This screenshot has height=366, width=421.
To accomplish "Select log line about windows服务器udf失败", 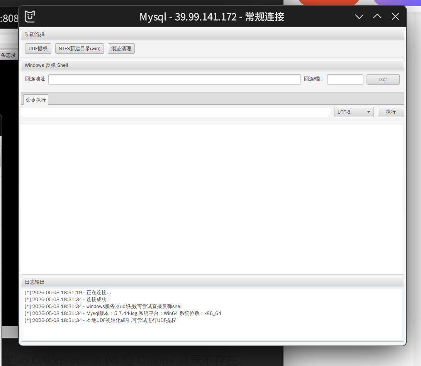I will coord(104,306).
